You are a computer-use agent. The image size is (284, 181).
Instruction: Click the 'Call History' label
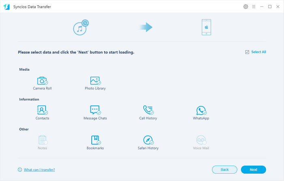[148, 119]
